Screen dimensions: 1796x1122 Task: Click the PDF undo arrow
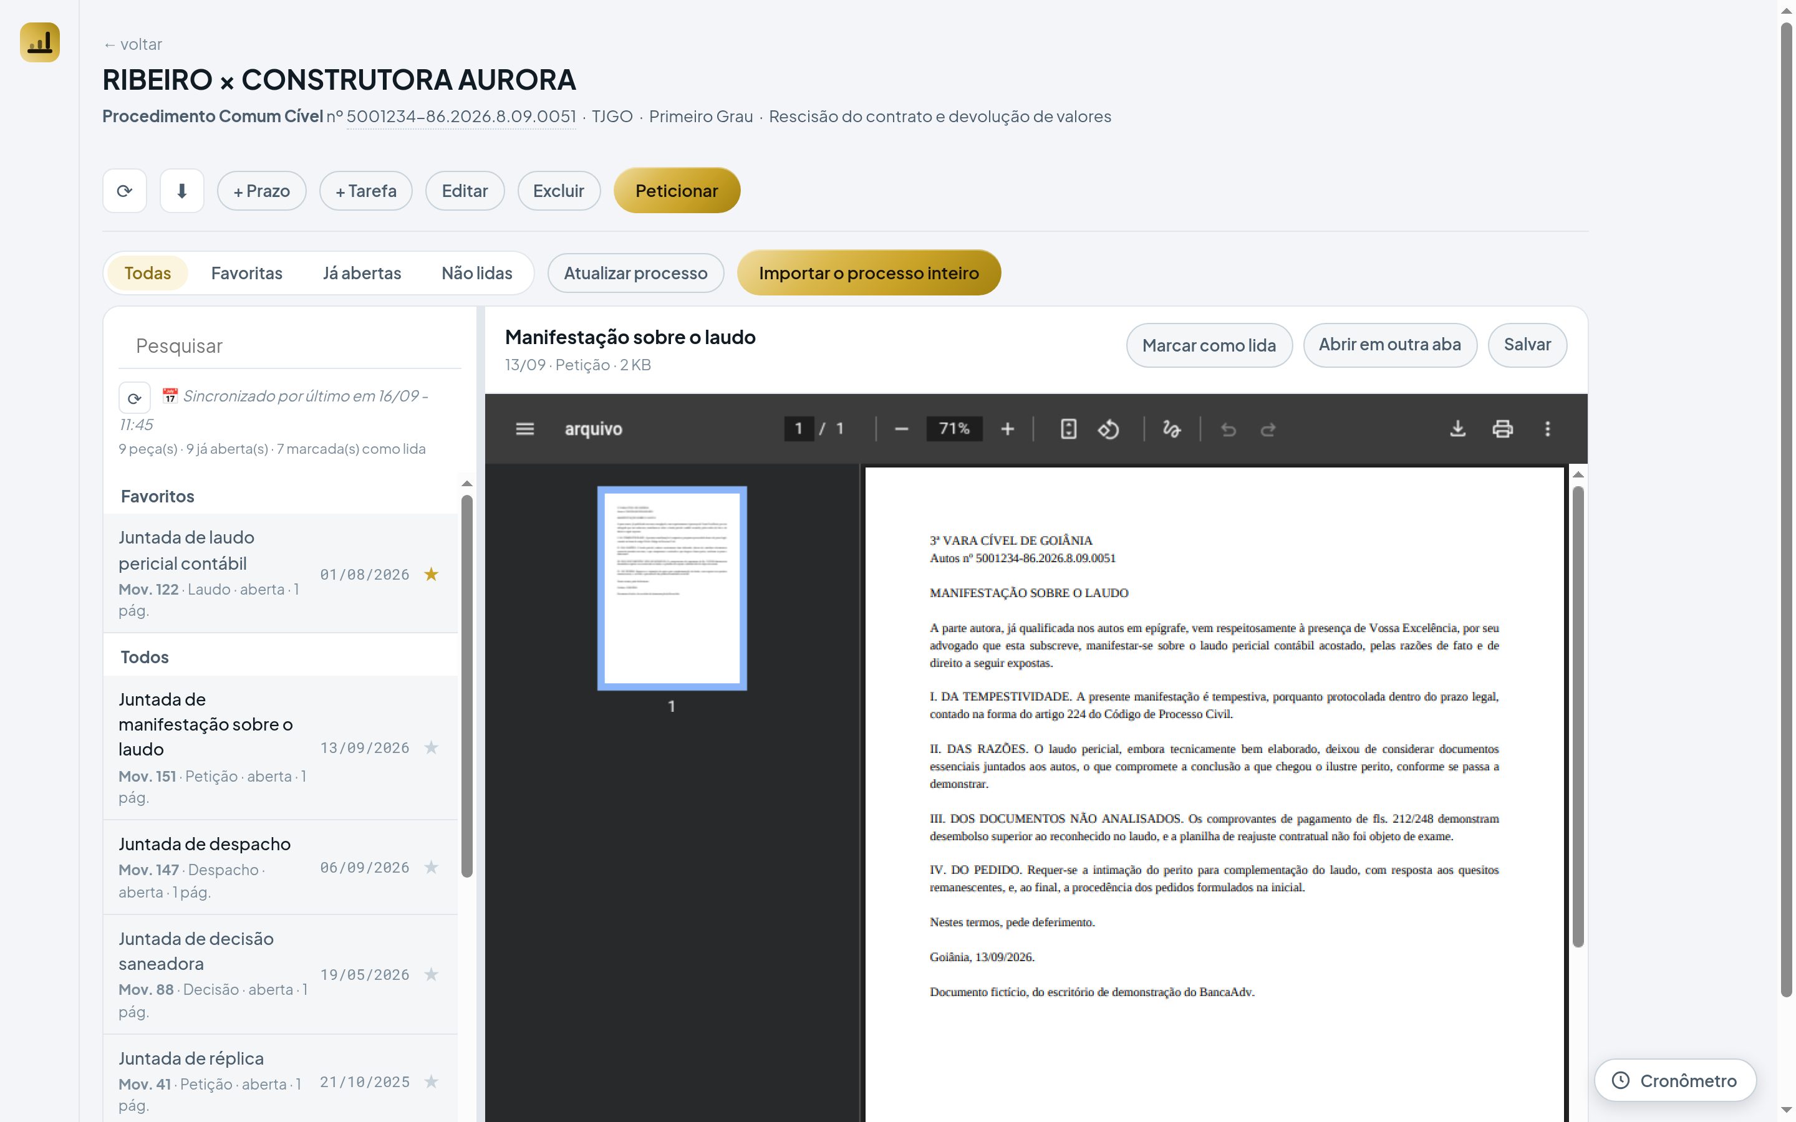[1229, 429]
